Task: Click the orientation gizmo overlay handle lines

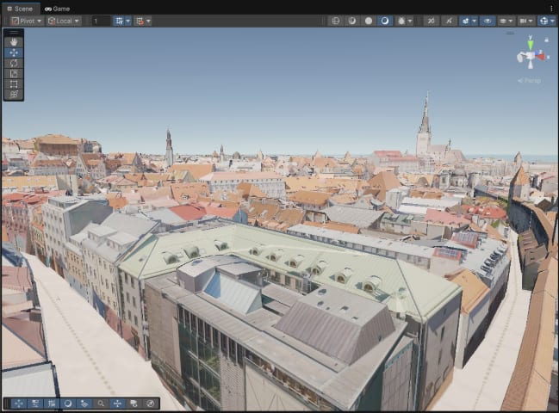Action: point(510,33)
